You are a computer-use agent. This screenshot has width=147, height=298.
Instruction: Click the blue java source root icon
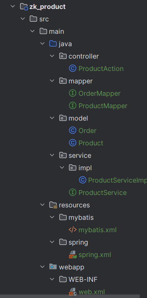coord(53,44)
